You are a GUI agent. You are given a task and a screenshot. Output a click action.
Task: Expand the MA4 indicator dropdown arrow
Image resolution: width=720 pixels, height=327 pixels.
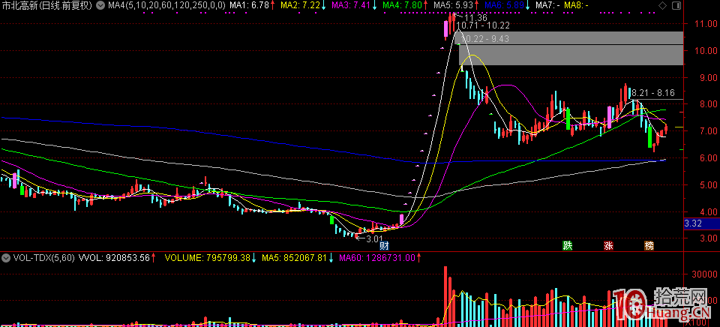pos(100,5)
